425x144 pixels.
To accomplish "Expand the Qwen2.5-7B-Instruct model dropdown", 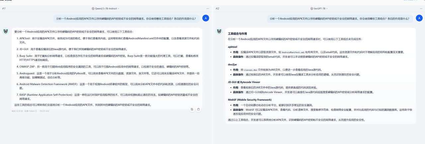I will tap(105, 8).
